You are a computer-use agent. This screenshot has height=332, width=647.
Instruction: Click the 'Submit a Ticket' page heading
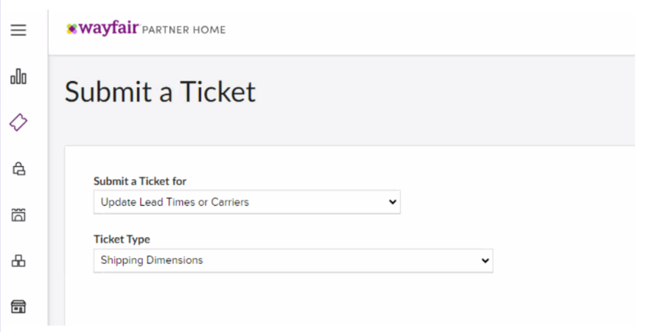(160, 91)
